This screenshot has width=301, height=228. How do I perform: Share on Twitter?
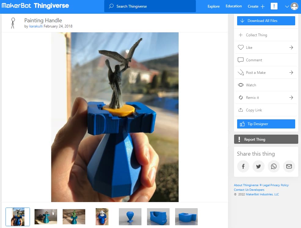point(259,166)
